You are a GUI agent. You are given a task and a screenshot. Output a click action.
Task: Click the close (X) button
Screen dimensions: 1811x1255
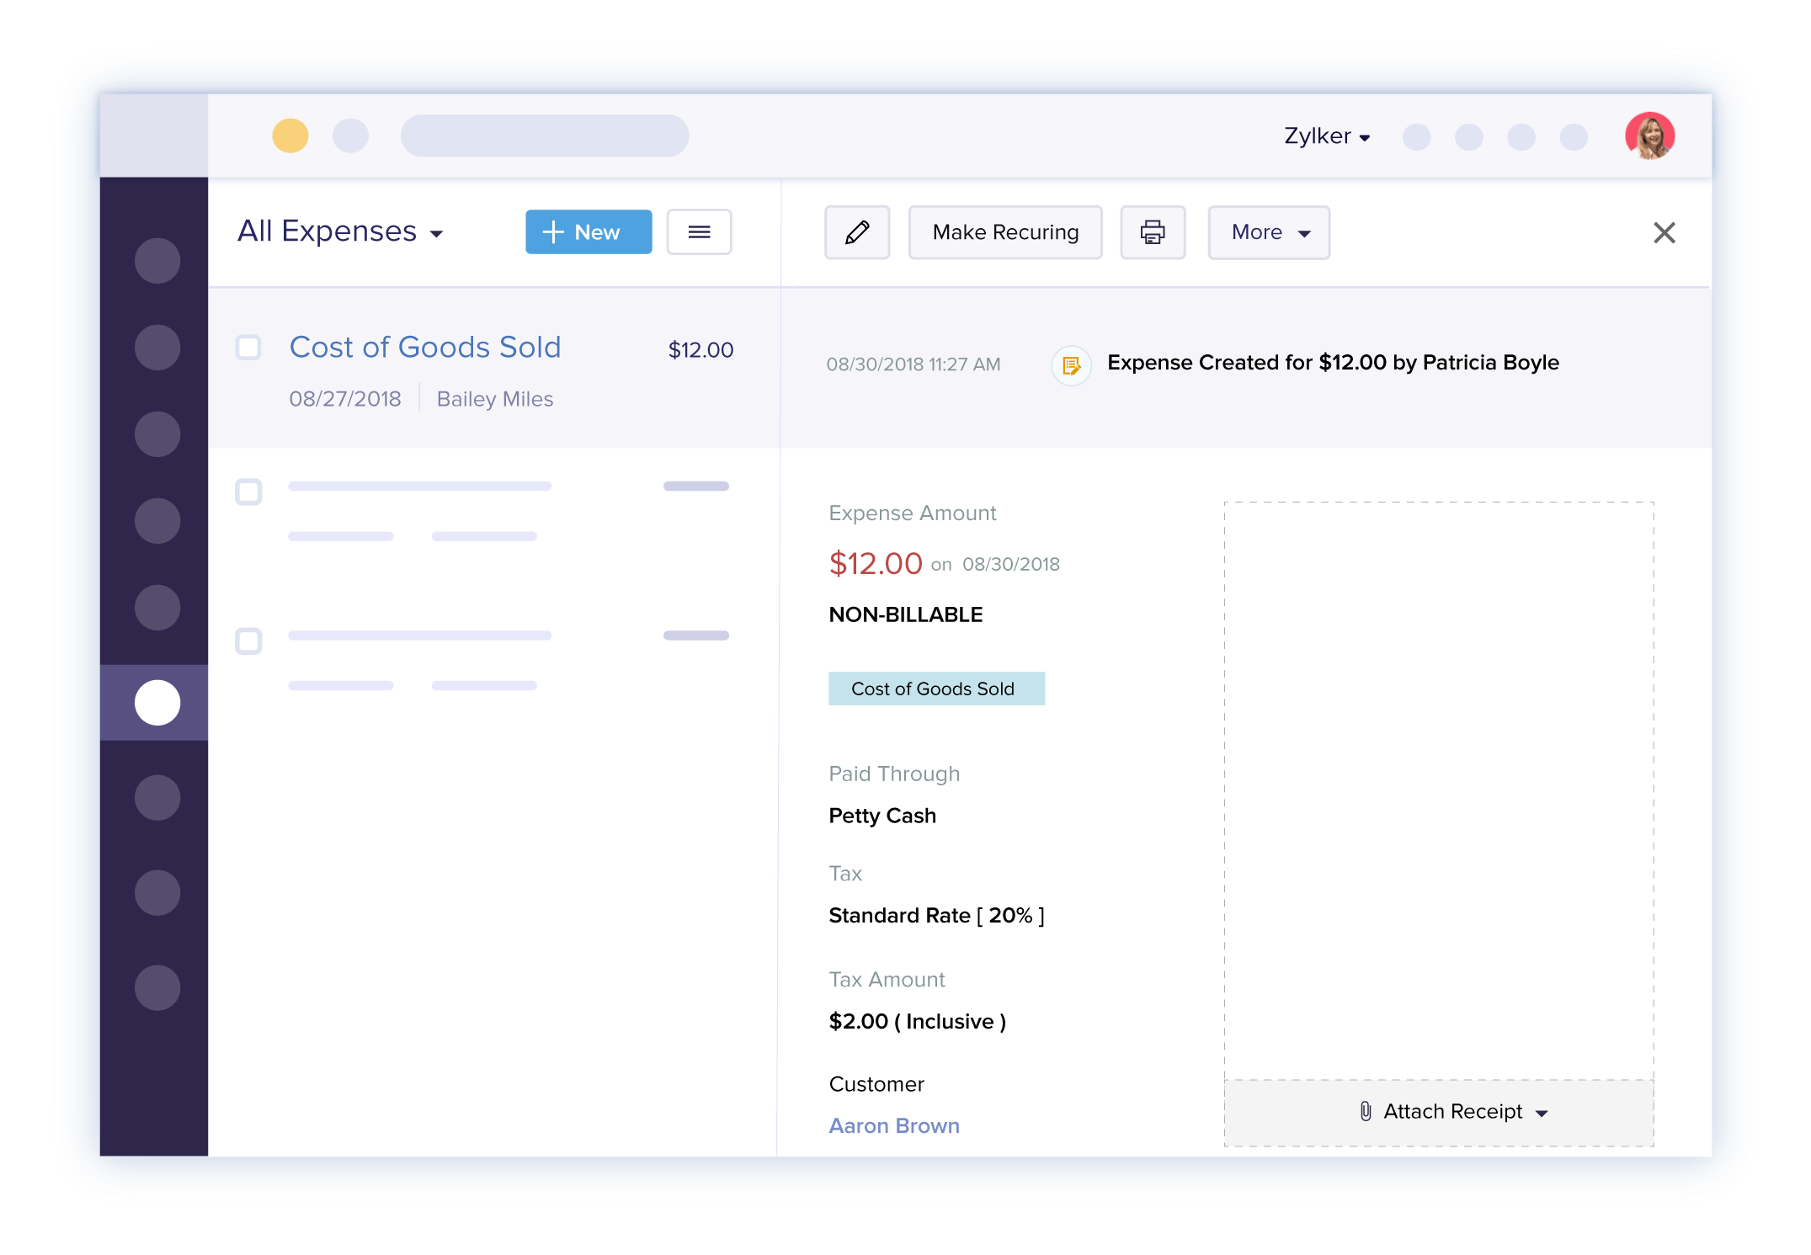1665,232
